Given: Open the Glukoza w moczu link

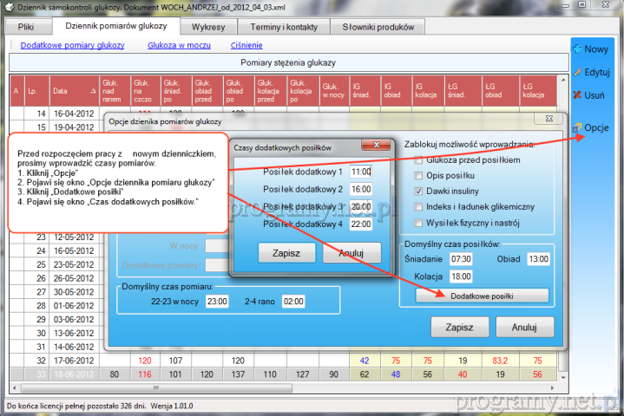Looking at the screenshot, I should click(x=180, y=45).
